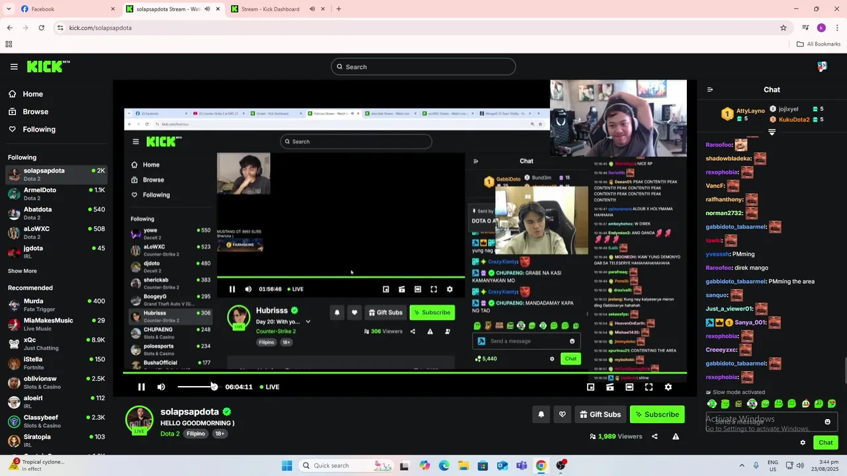Screen dimensions: 847x476
Task: Report the stream with warning icon
Action: click(676, 436)
